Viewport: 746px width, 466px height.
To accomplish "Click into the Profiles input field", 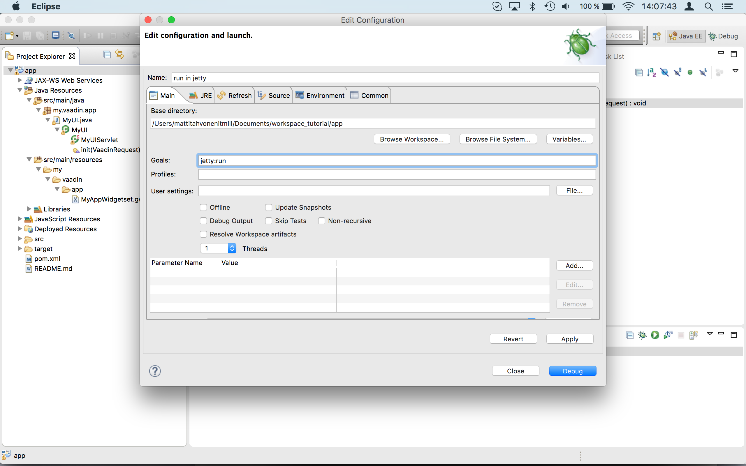I will click(x=397, y=174).
